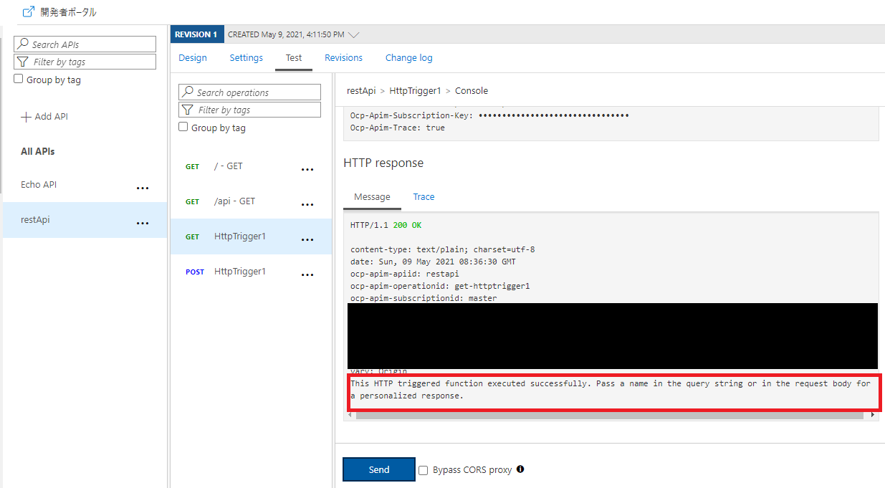This screenshot has width=885, height=488.
Task: Click the response horizontal scrollbar thumb
Action: (x=609, y=415)
